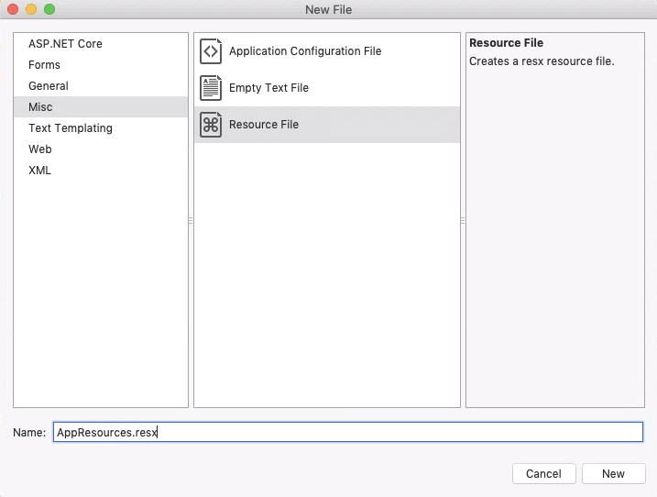The height and width of the screenshot is (497, 657).
Task: Select the ASP.NET Core category
Action: (x=65, y=44)
